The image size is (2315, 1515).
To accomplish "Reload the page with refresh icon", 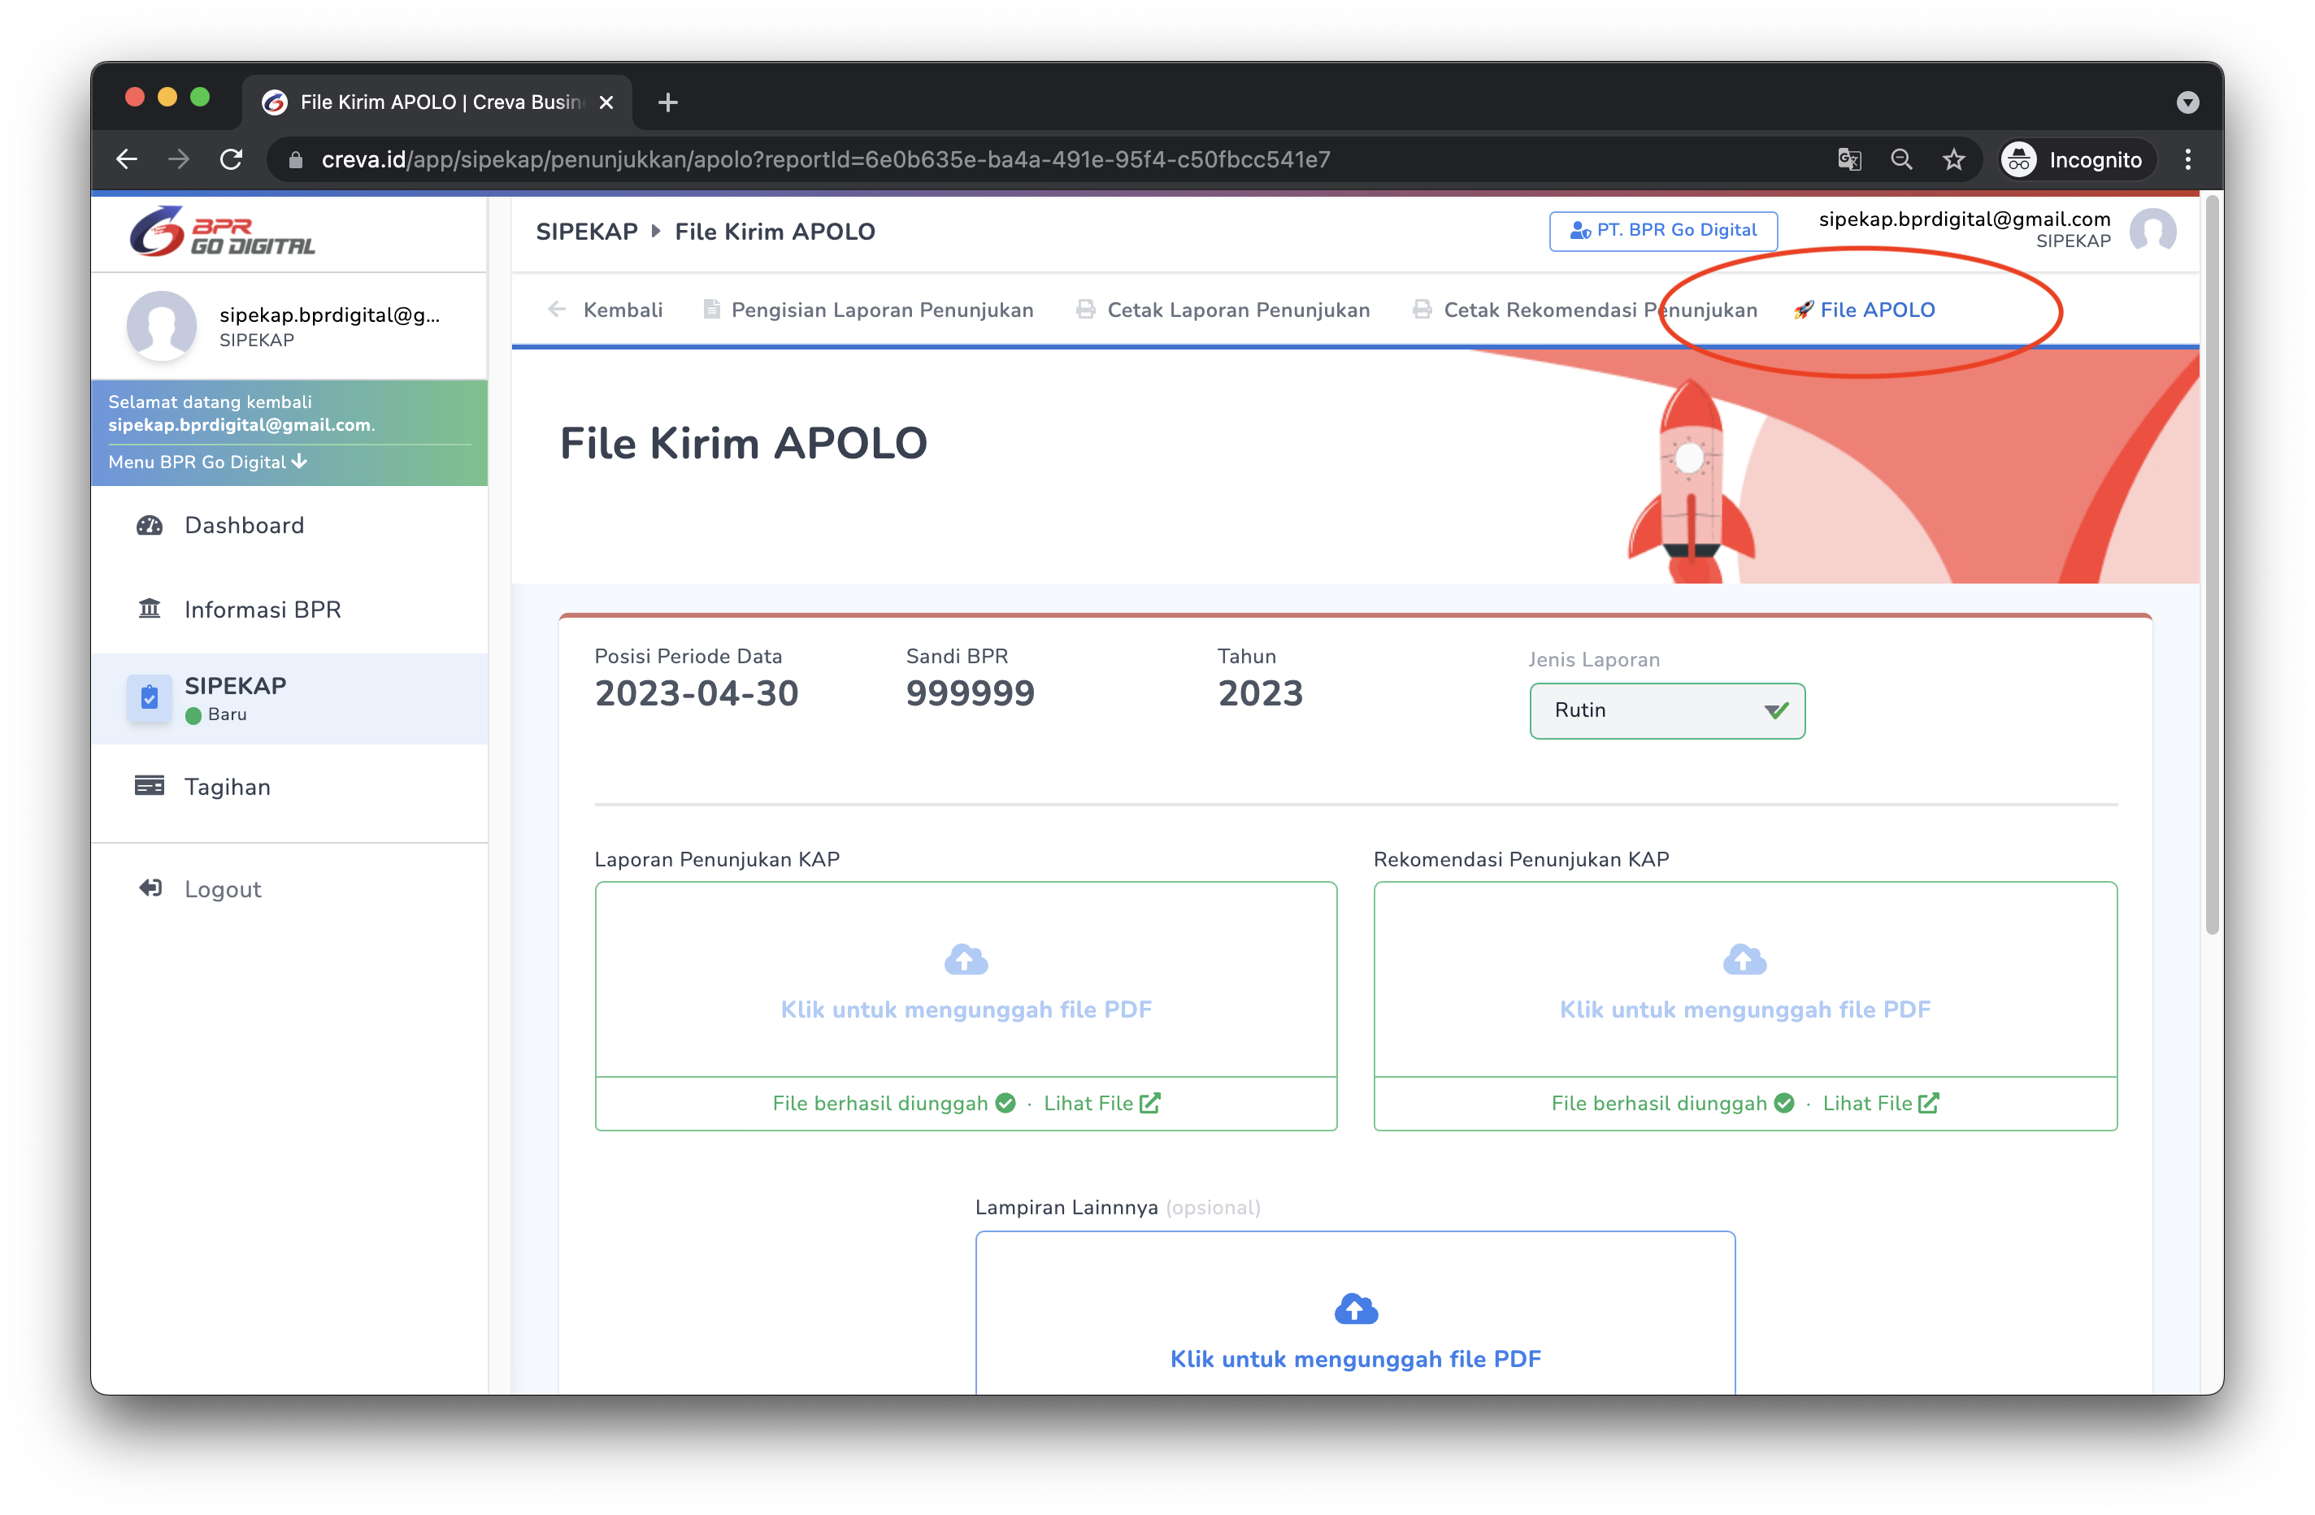I will click(x=232, y=159).
